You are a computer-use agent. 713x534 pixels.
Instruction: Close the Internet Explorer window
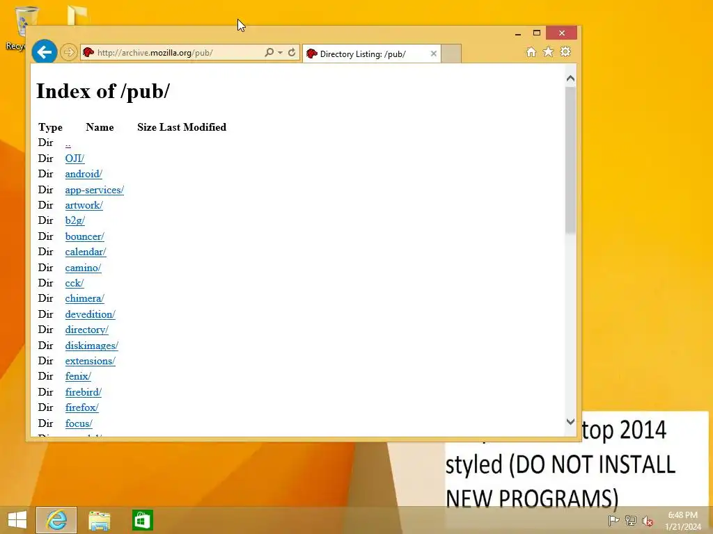tap(562, 33)
